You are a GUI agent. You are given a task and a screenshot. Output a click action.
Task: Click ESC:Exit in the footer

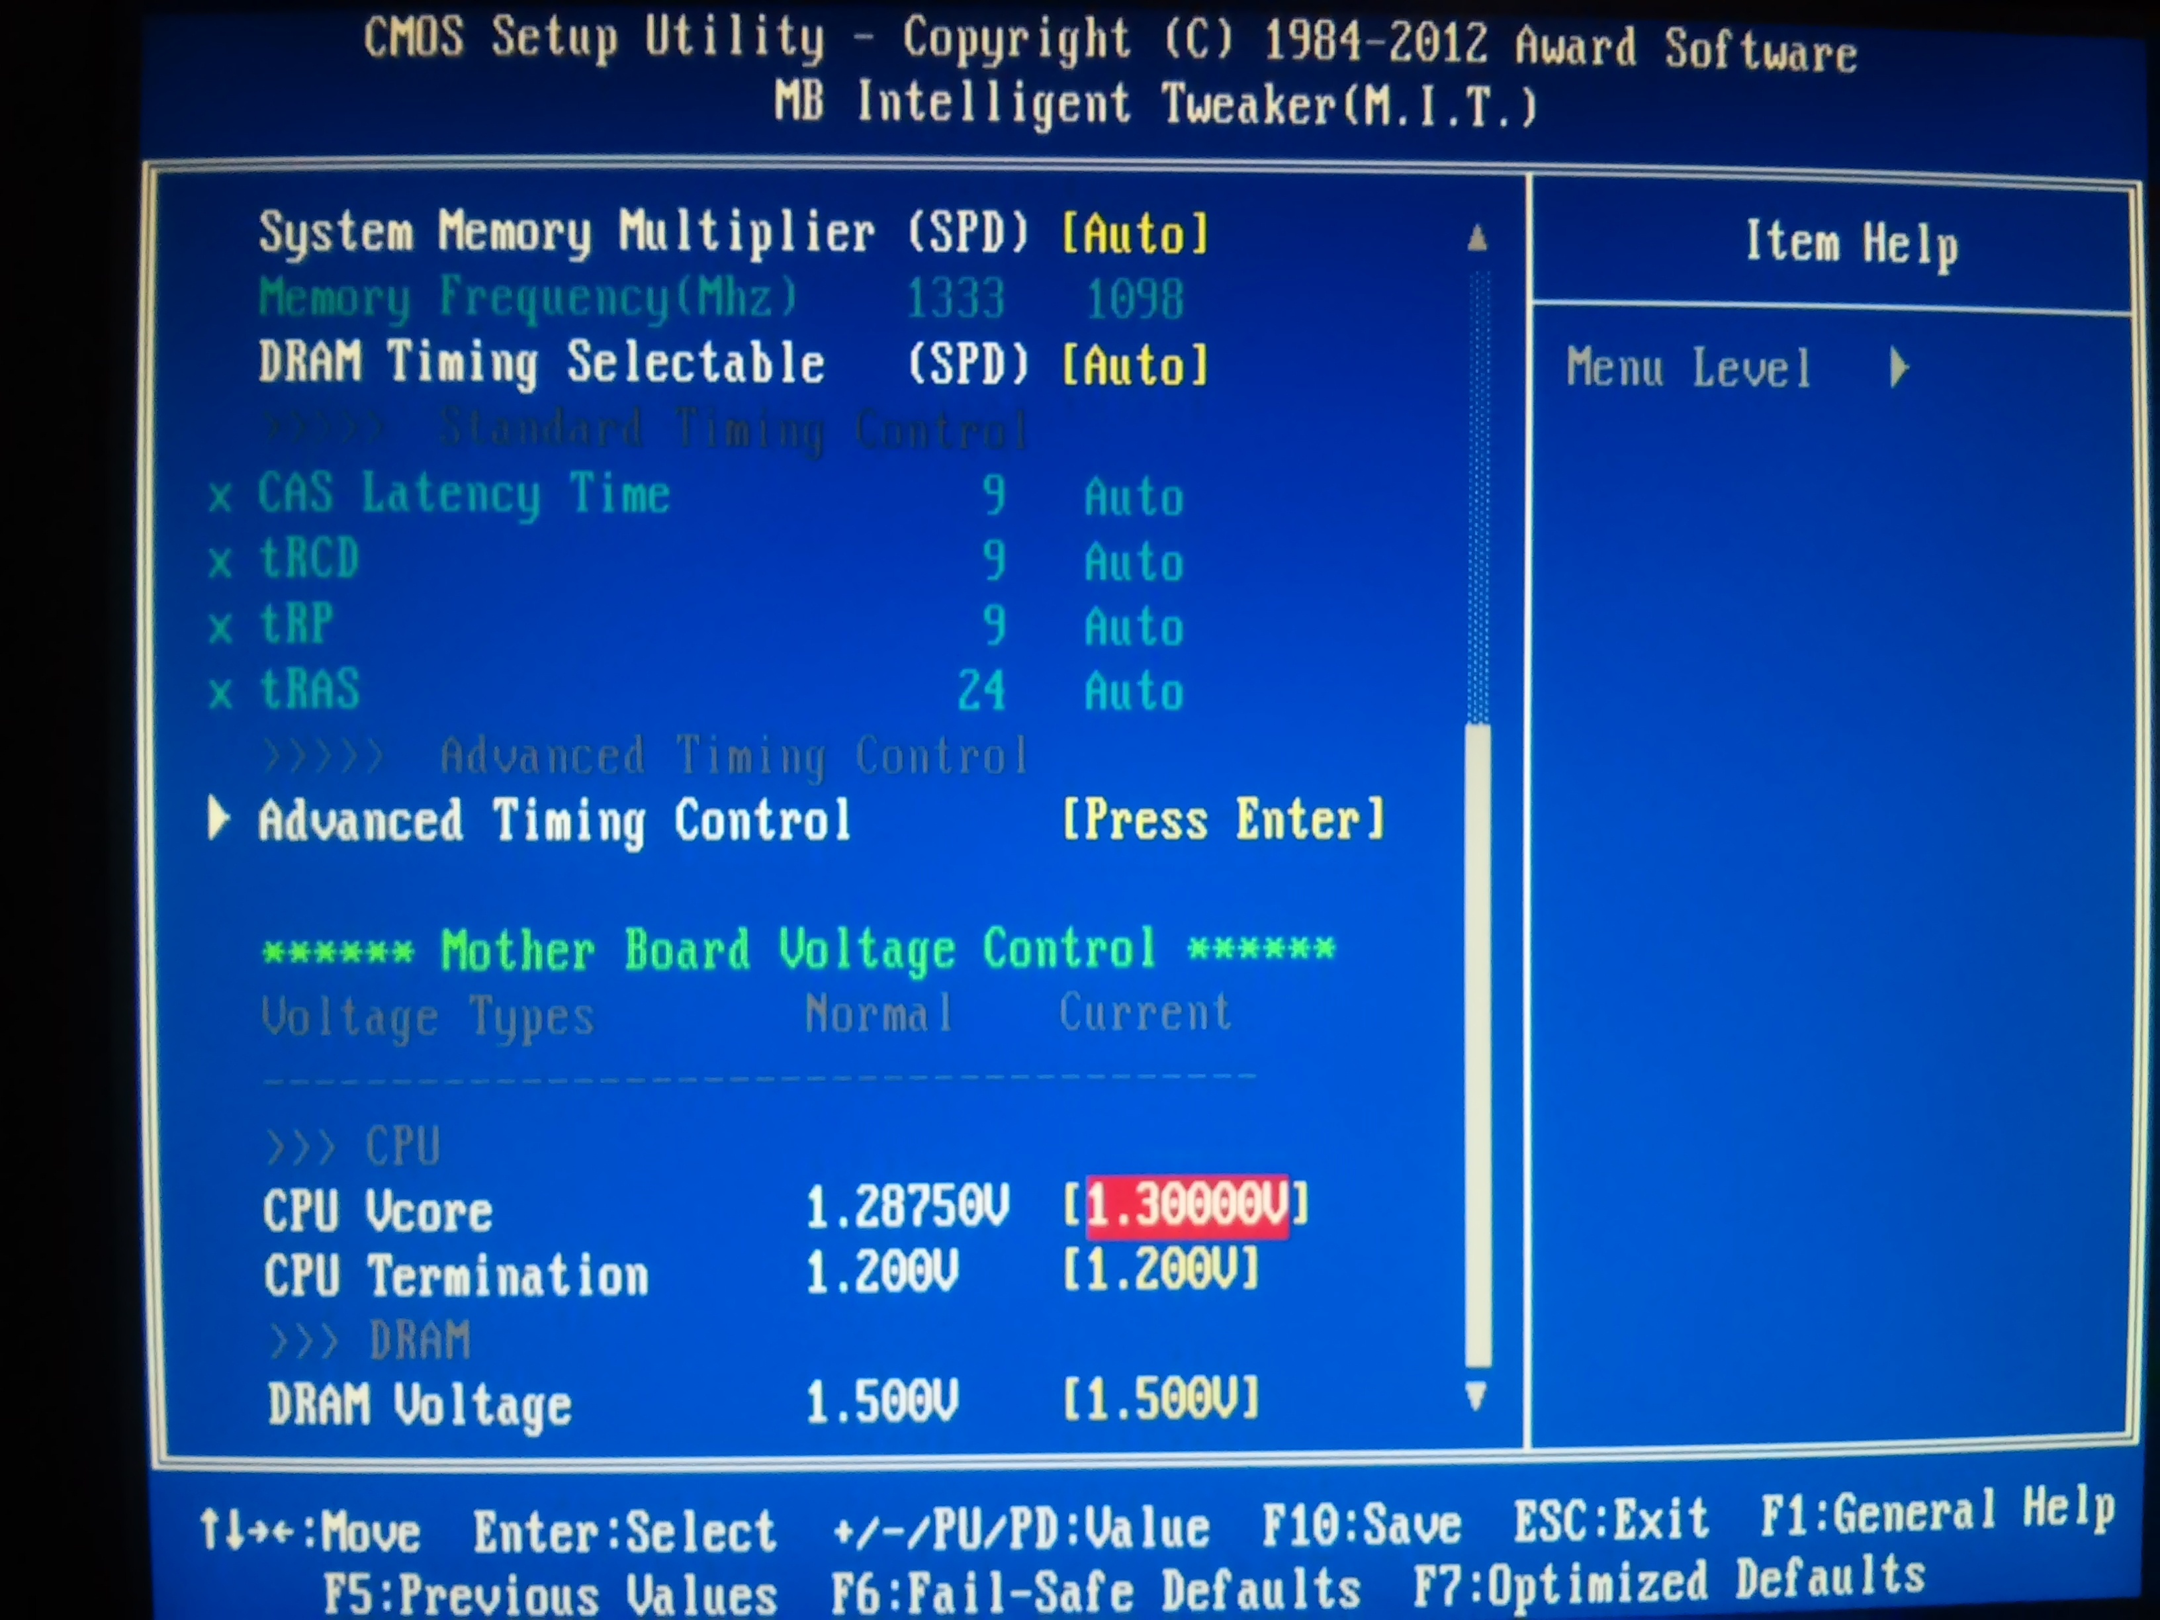1610,1520
